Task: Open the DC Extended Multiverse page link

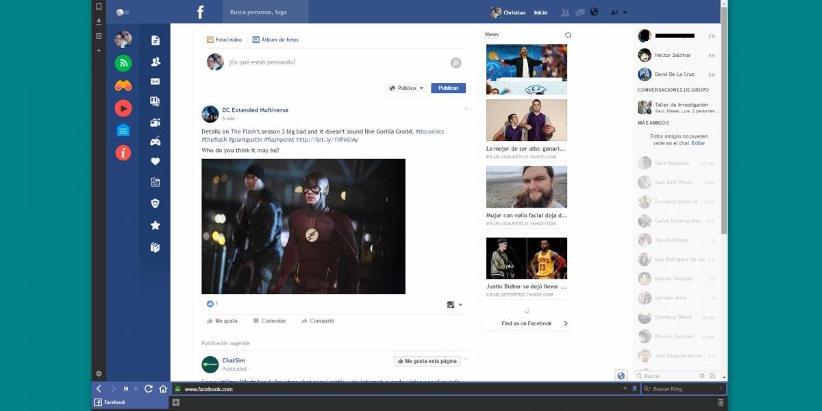Action: 256,110
